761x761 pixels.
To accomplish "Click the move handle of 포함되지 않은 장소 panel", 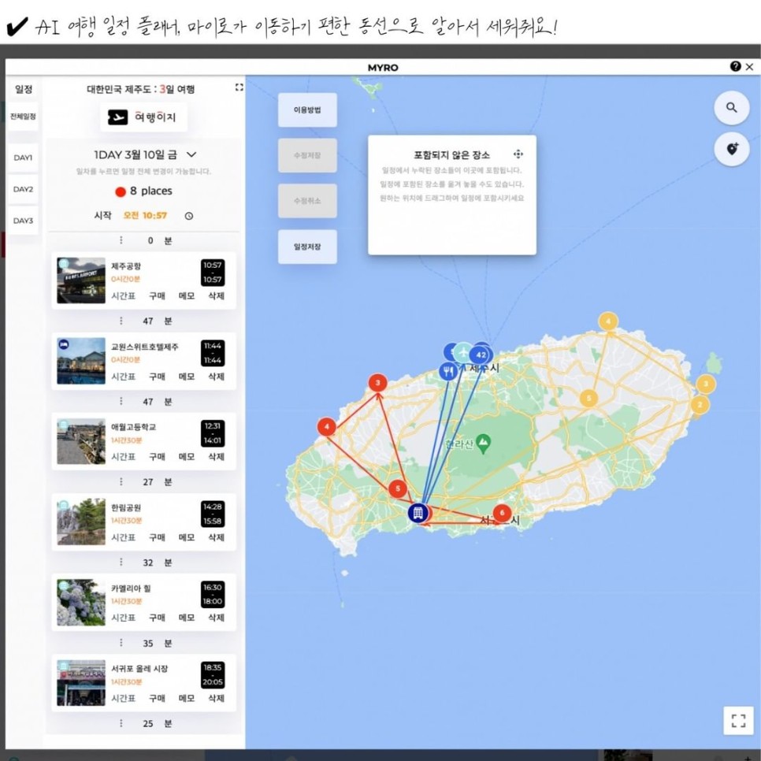I will (518, 155).
